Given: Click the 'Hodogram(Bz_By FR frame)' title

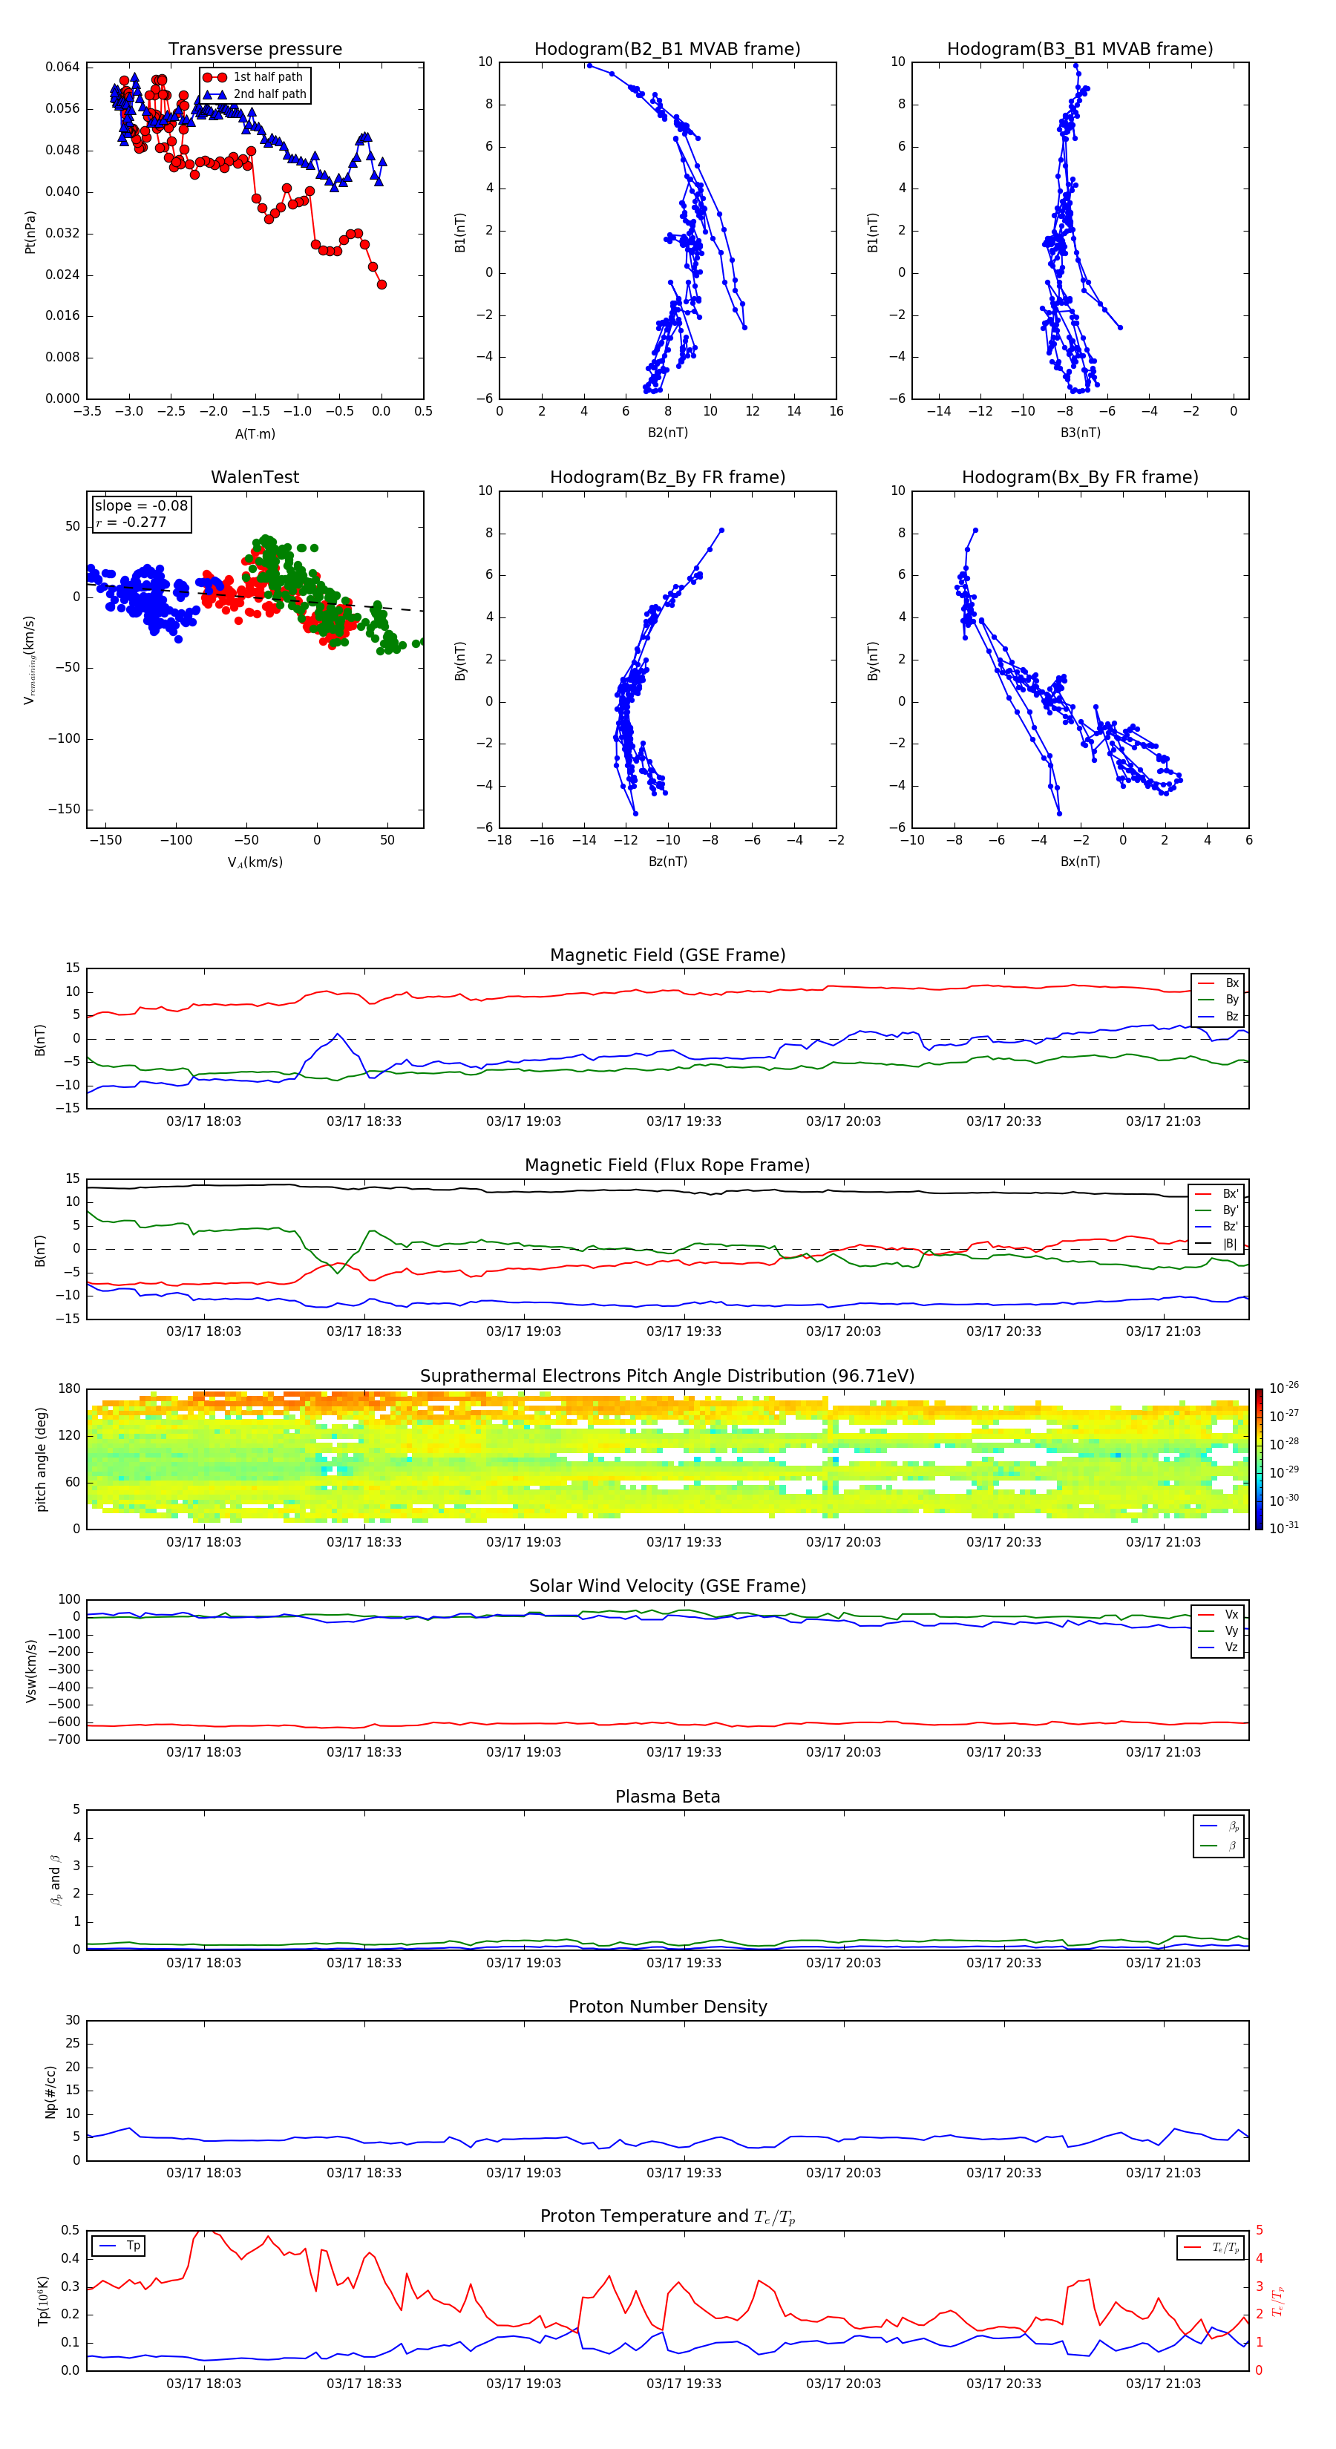Looking at the screenshot, I should (667, 477).
